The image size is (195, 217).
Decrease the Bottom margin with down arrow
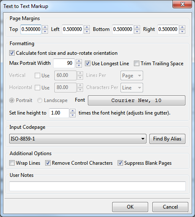point(137,32)
